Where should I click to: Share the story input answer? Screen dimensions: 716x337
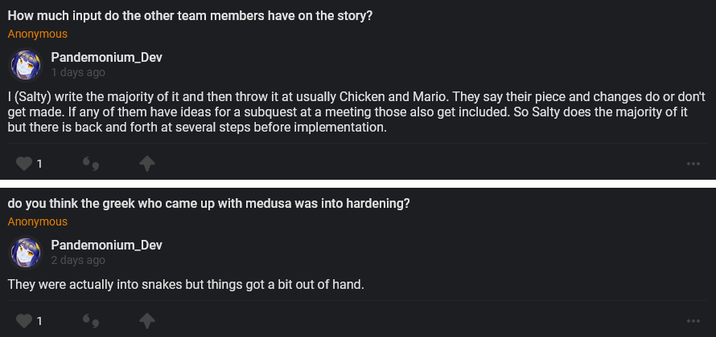pyautogui.click(x=146, y=164)
